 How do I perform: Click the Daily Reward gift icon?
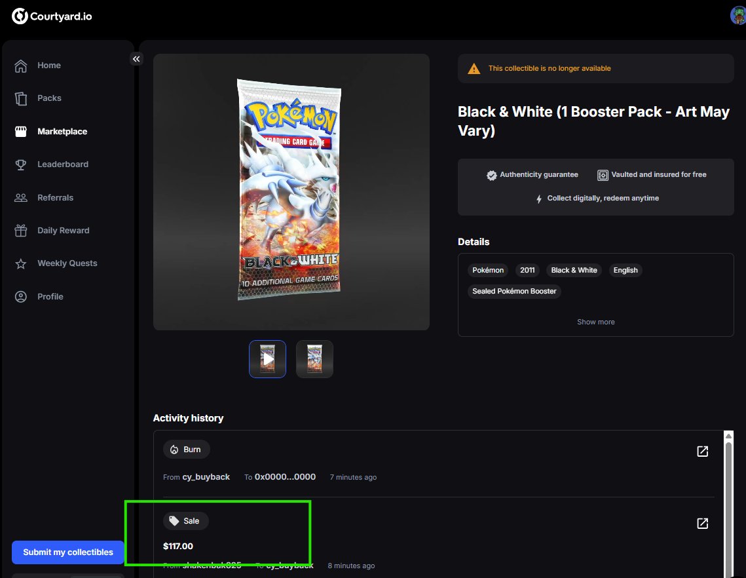coord(21,231)
